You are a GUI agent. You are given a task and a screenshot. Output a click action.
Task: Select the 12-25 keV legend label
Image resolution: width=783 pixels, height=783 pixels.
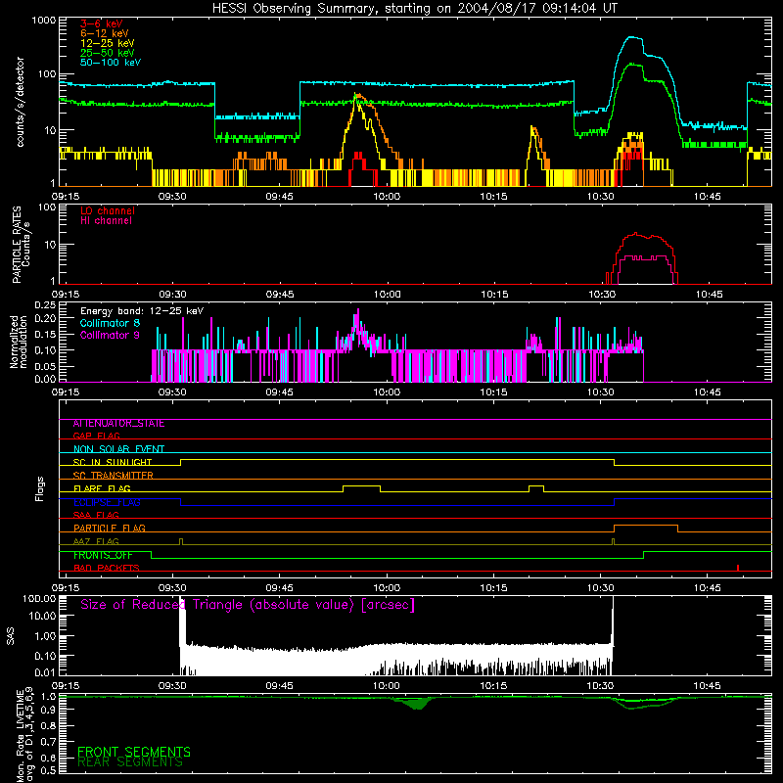click(108, 43)
